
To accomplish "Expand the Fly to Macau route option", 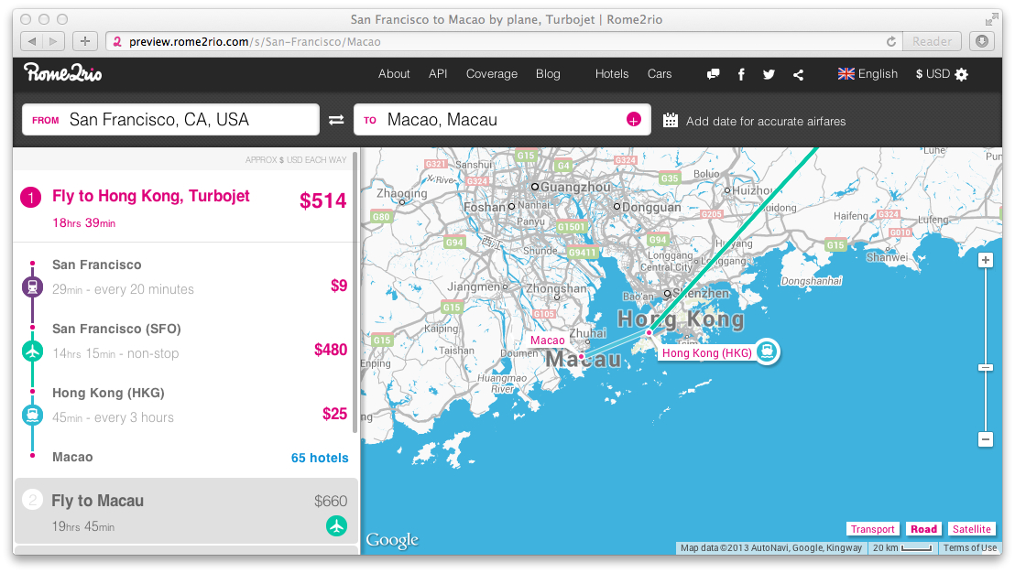I will point(187,511).
